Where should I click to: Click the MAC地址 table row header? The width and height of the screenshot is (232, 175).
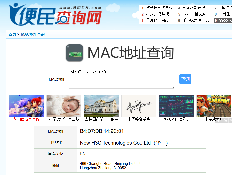coord(56,131)
